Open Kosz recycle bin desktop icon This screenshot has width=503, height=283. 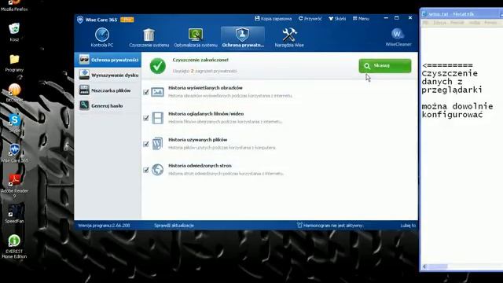[x=14, y=32]
